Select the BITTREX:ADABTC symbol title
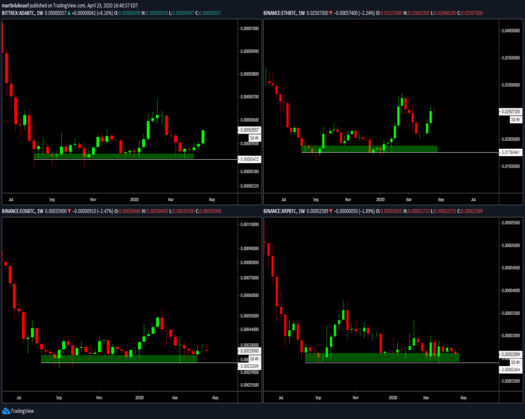Image resolution: width=525 pixels, height=419 pixels. 18,14
